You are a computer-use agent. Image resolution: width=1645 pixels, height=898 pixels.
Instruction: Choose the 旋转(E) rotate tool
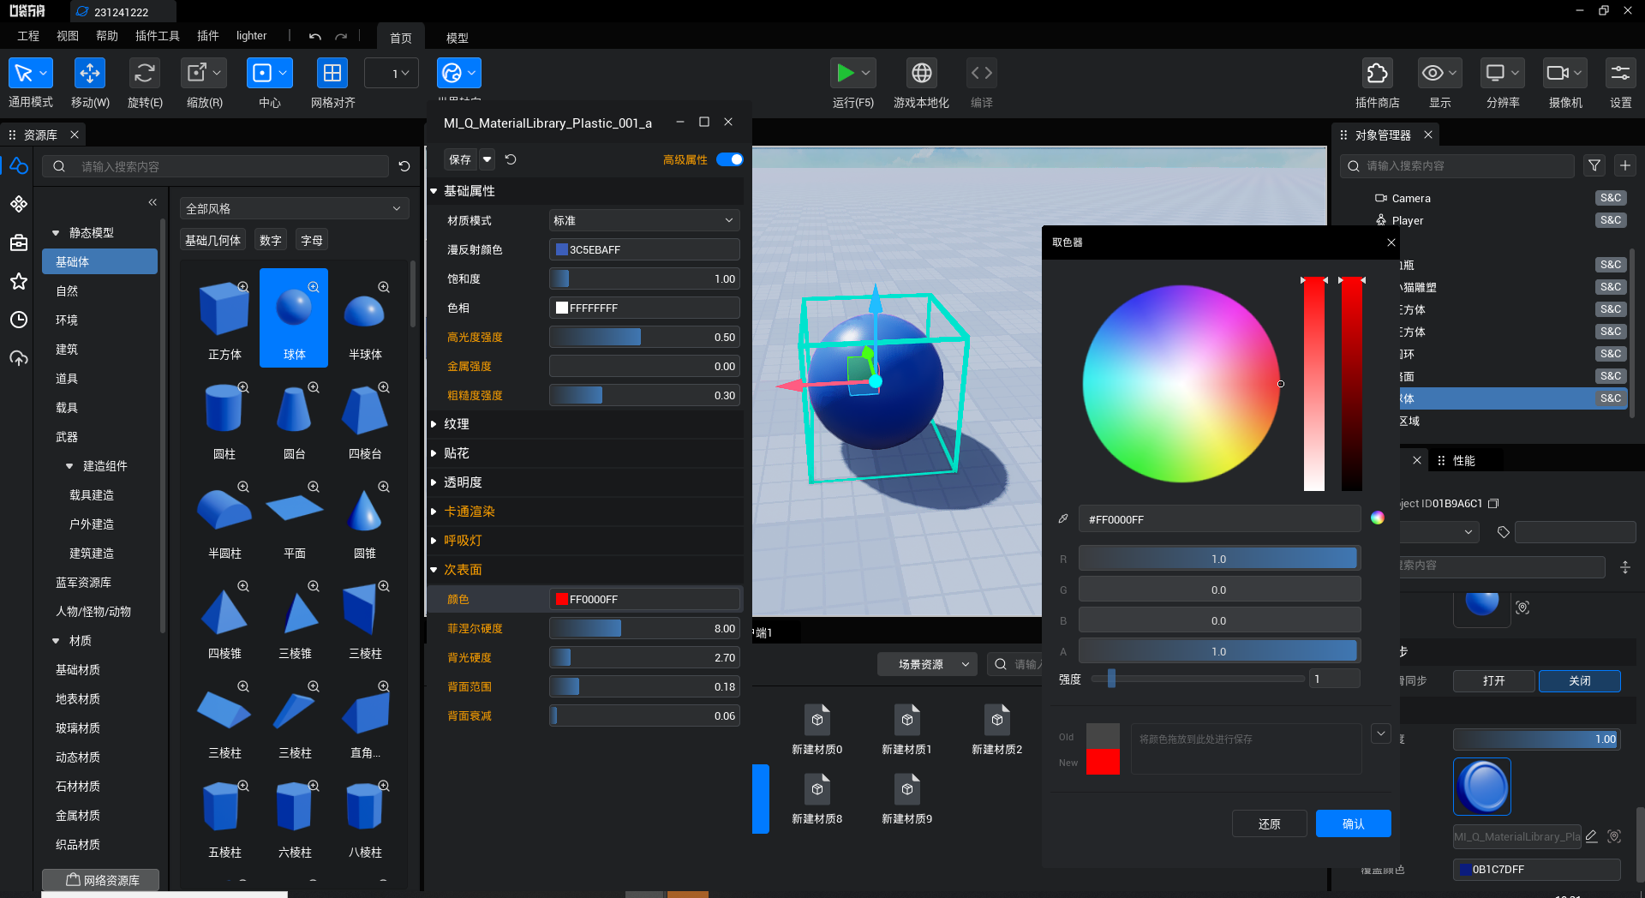[145, 73]
